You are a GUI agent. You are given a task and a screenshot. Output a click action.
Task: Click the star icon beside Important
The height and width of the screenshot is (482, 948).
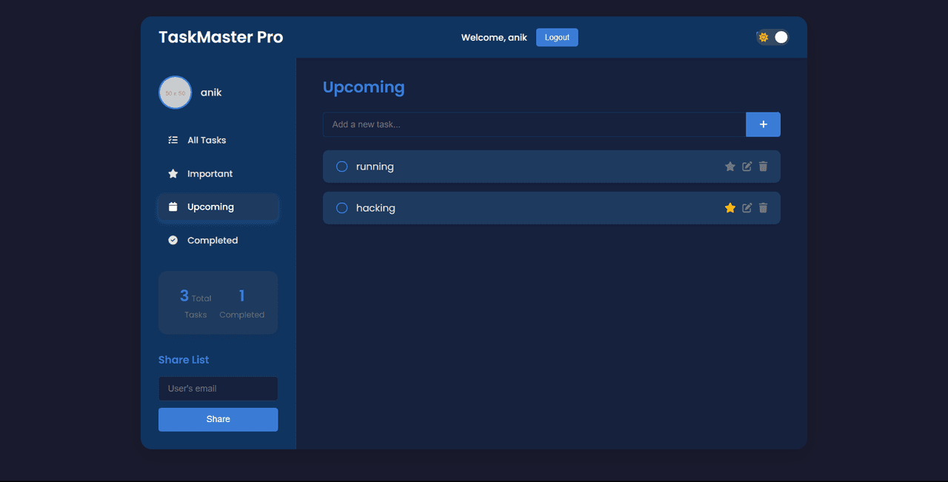(173, 174)
